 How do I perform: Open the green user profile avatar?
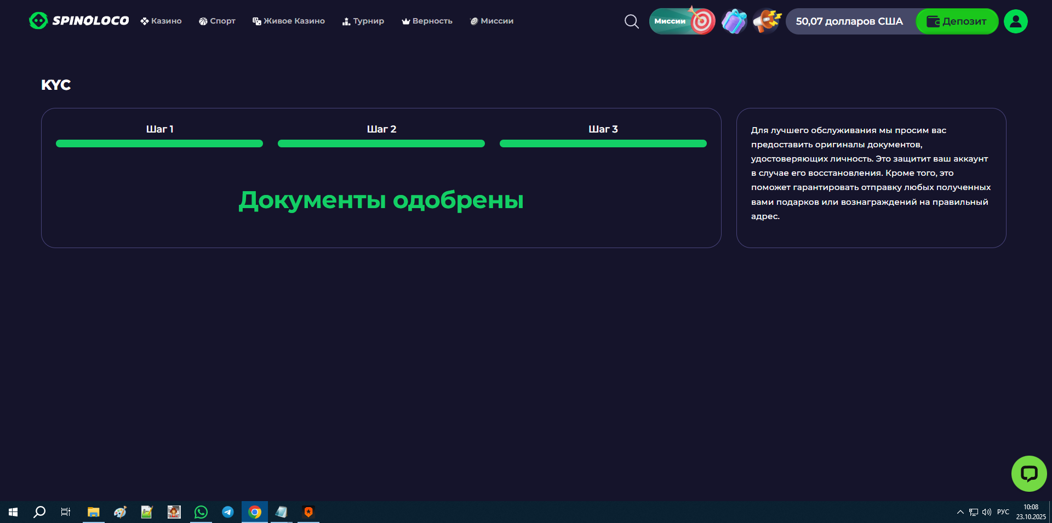1015,21
